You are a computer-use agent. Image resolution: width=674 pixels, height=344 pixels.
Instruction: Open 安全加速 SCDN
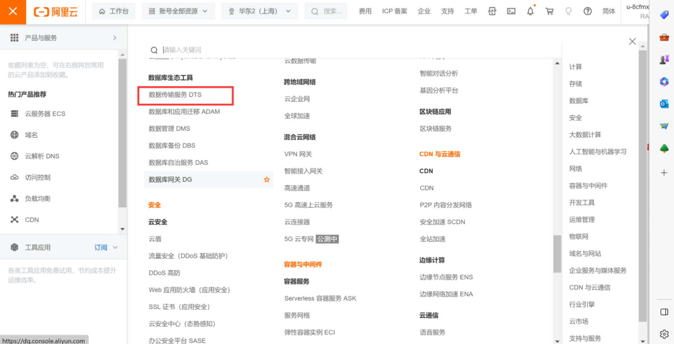tap(442, 222)
